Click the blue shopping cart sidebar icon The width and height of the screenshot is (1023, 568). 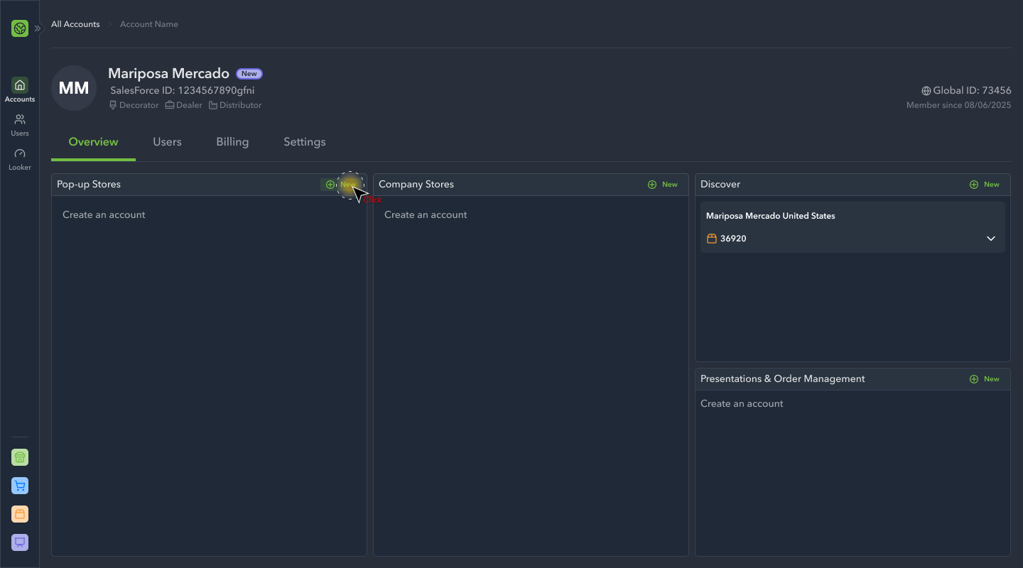20,486
